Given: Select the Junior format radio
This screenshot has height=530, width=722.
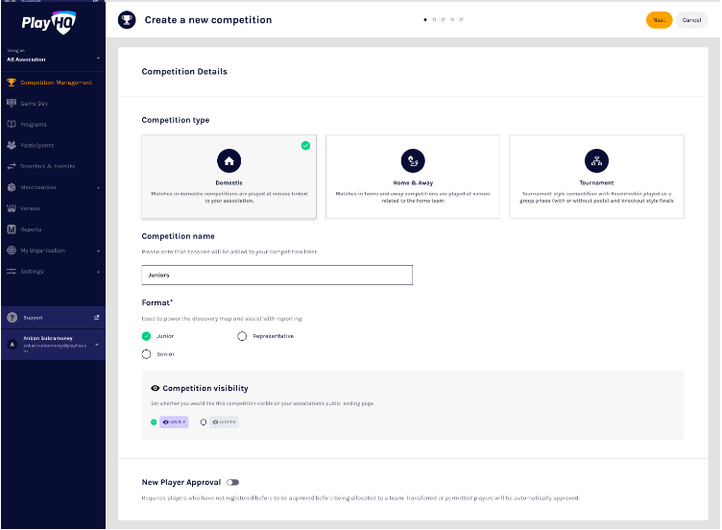Looking at the screenshot, I should tap(146, 336).
